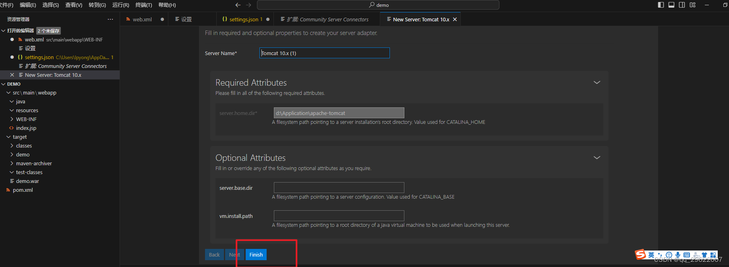The width and height of the screenshot is (729, 267).
Task: Click demo.war file icon in explorer
Action: pyautogui.click(x=12, y=181)
